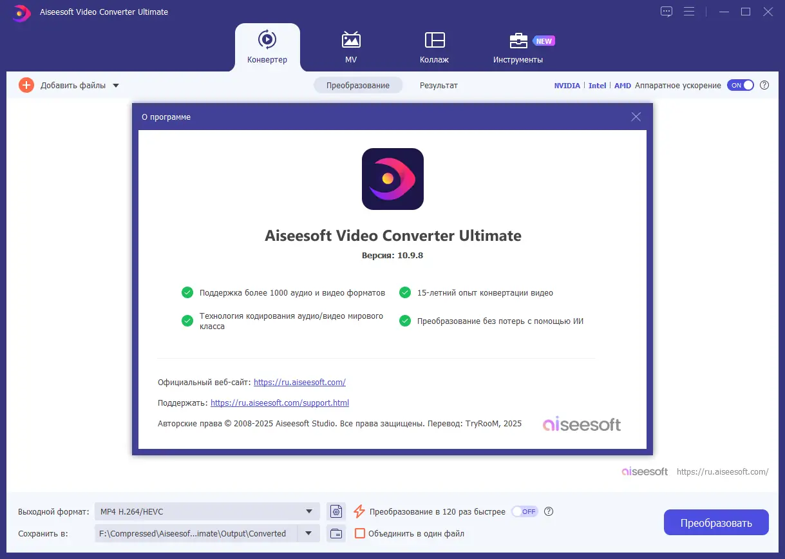Click the Aiseesoft website link below the dialog
The height and width of the screenshot is (559, 785).
(x=723, y=471)
